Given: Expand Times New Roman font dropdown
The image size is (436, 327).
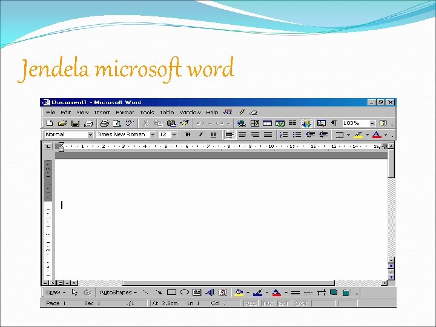Looking at the screenshot, I should [153, 135].
